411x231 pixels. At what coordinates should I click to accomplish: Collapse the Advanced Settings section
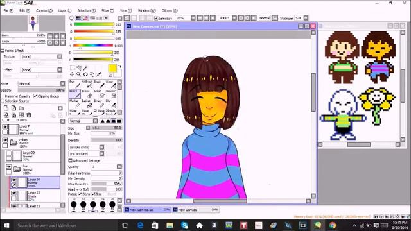70,161
